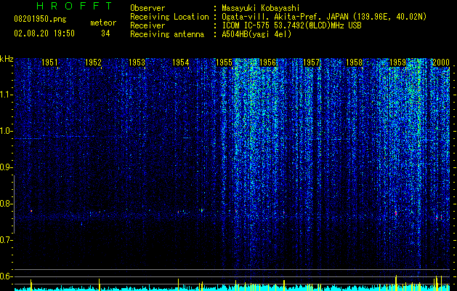Click the meteor count value 34
457x291 pixels.
(105, 33)
